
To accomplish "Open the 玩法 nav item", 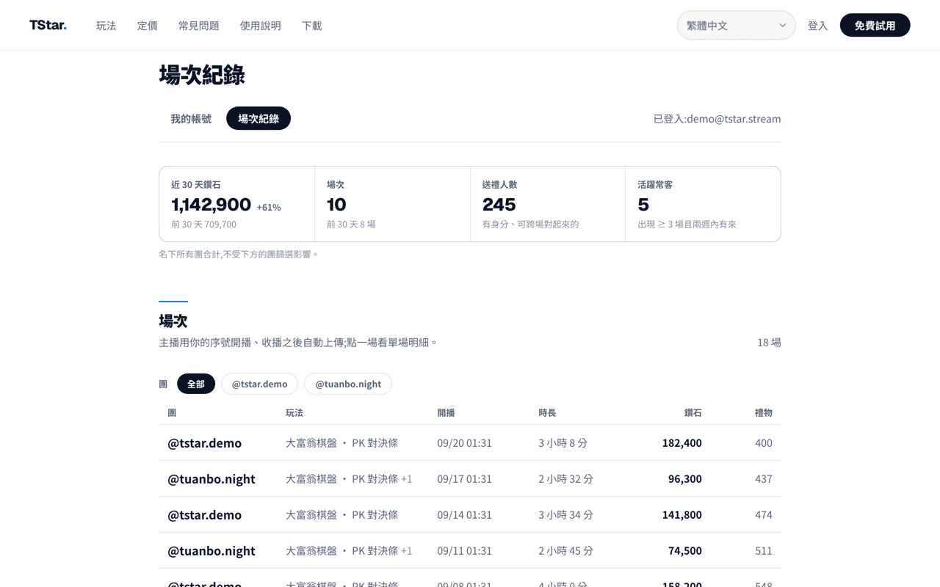I will tap(106, 26).
